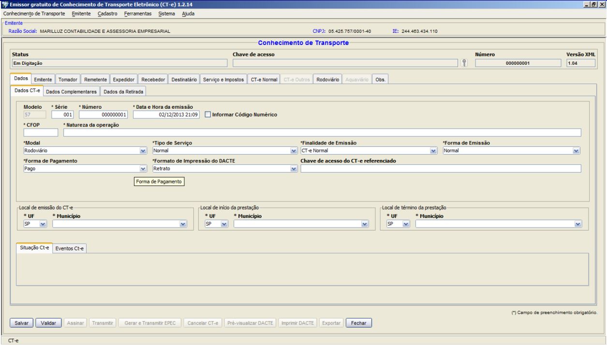Click the CFOP input field

(x=41, y=133)
